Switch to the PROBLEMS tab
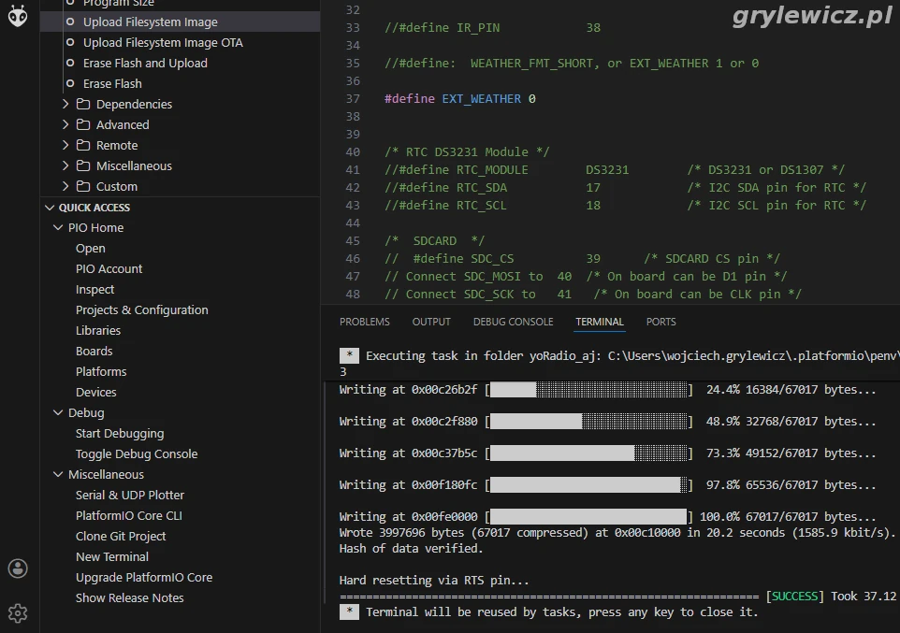The height and width of the screenshot is (633, 900). (364, 322)
